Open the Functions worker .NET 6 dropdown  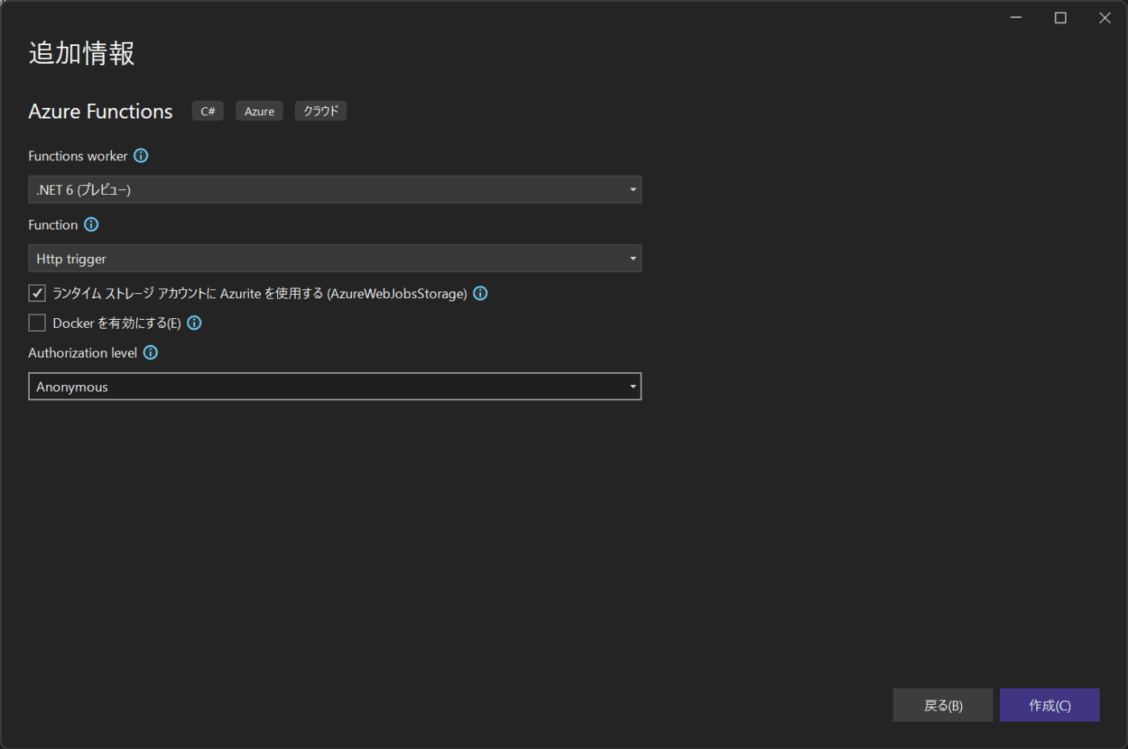click(x=334, y=190)
